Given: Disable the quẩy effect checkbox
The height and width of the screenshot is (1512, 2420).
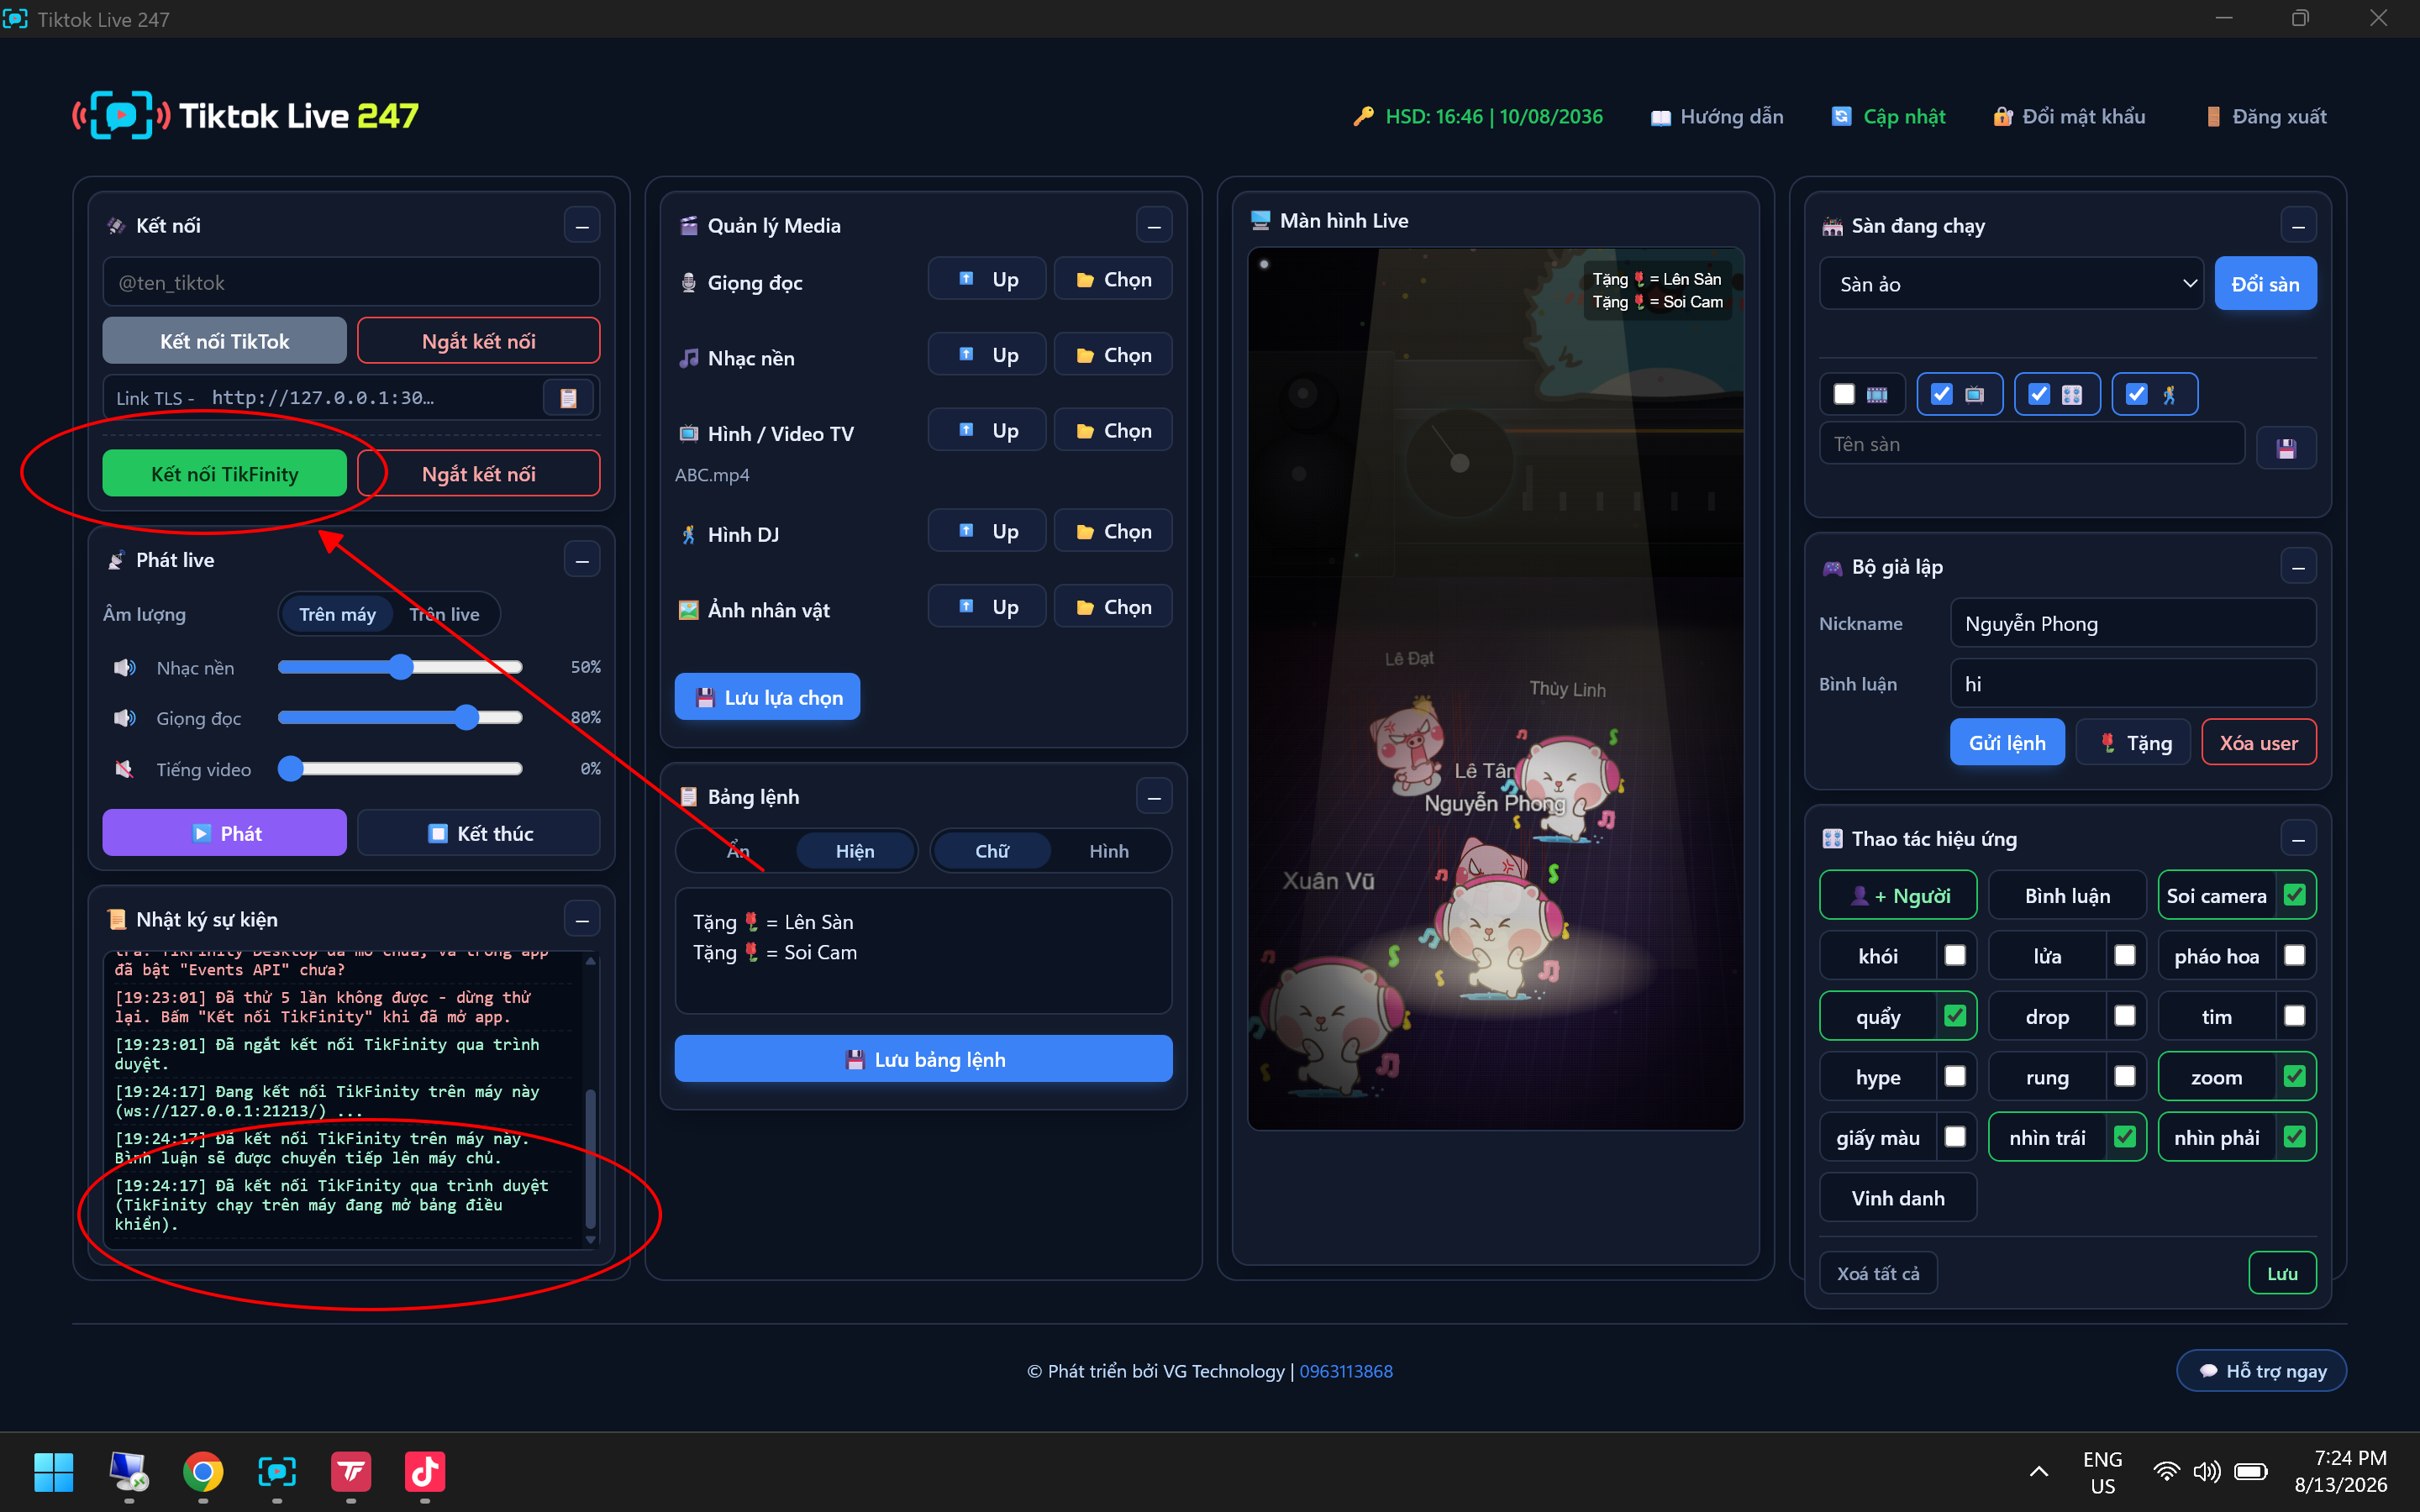Looking at the screenshot, I should click(1955, 1016).
